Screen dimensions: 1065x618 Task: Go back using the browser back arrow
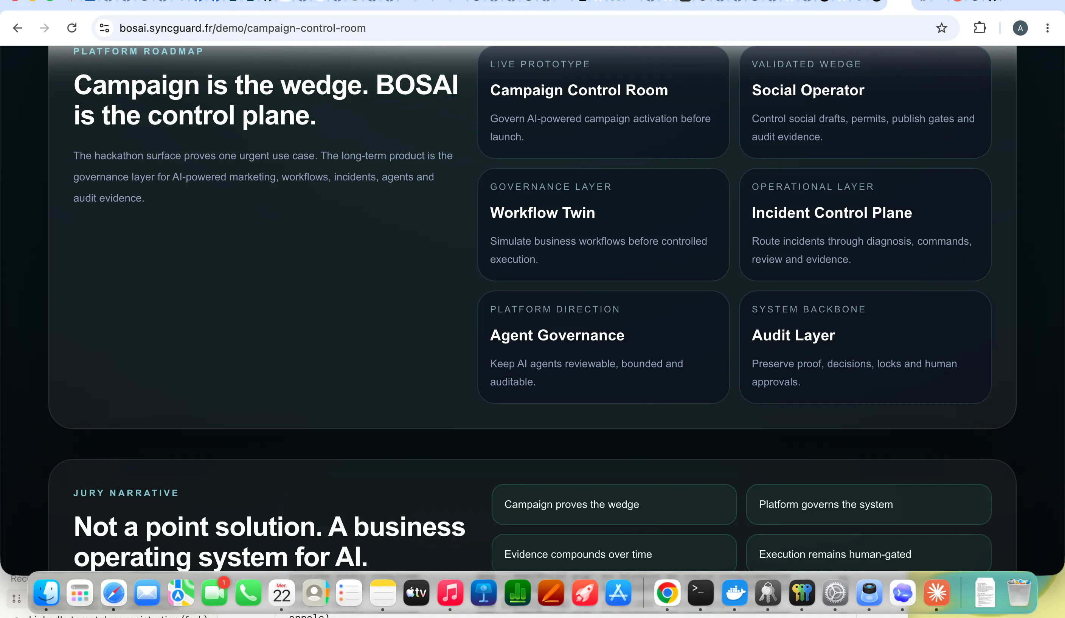[x=17, y=28]
